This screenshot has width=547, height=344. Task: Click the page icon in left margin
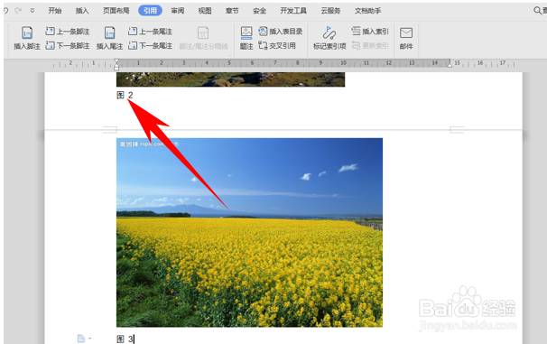(81, 339)
